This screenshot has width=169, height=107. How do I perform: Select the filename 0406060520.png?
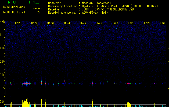click(14, 7)
